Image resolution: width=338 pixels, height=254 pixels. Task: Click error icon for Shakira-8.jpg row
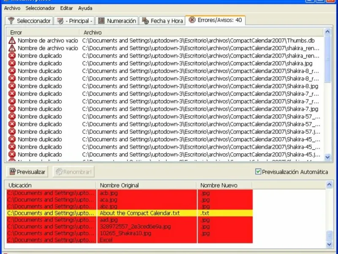tap(12, 86)
